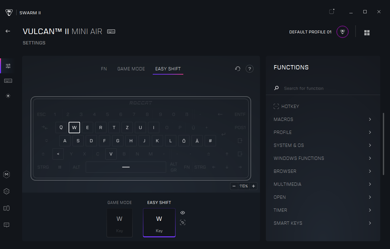The image size is (390, 249).
Task: Select the GAME MODE W key card
Action: [x=120, y=223]
